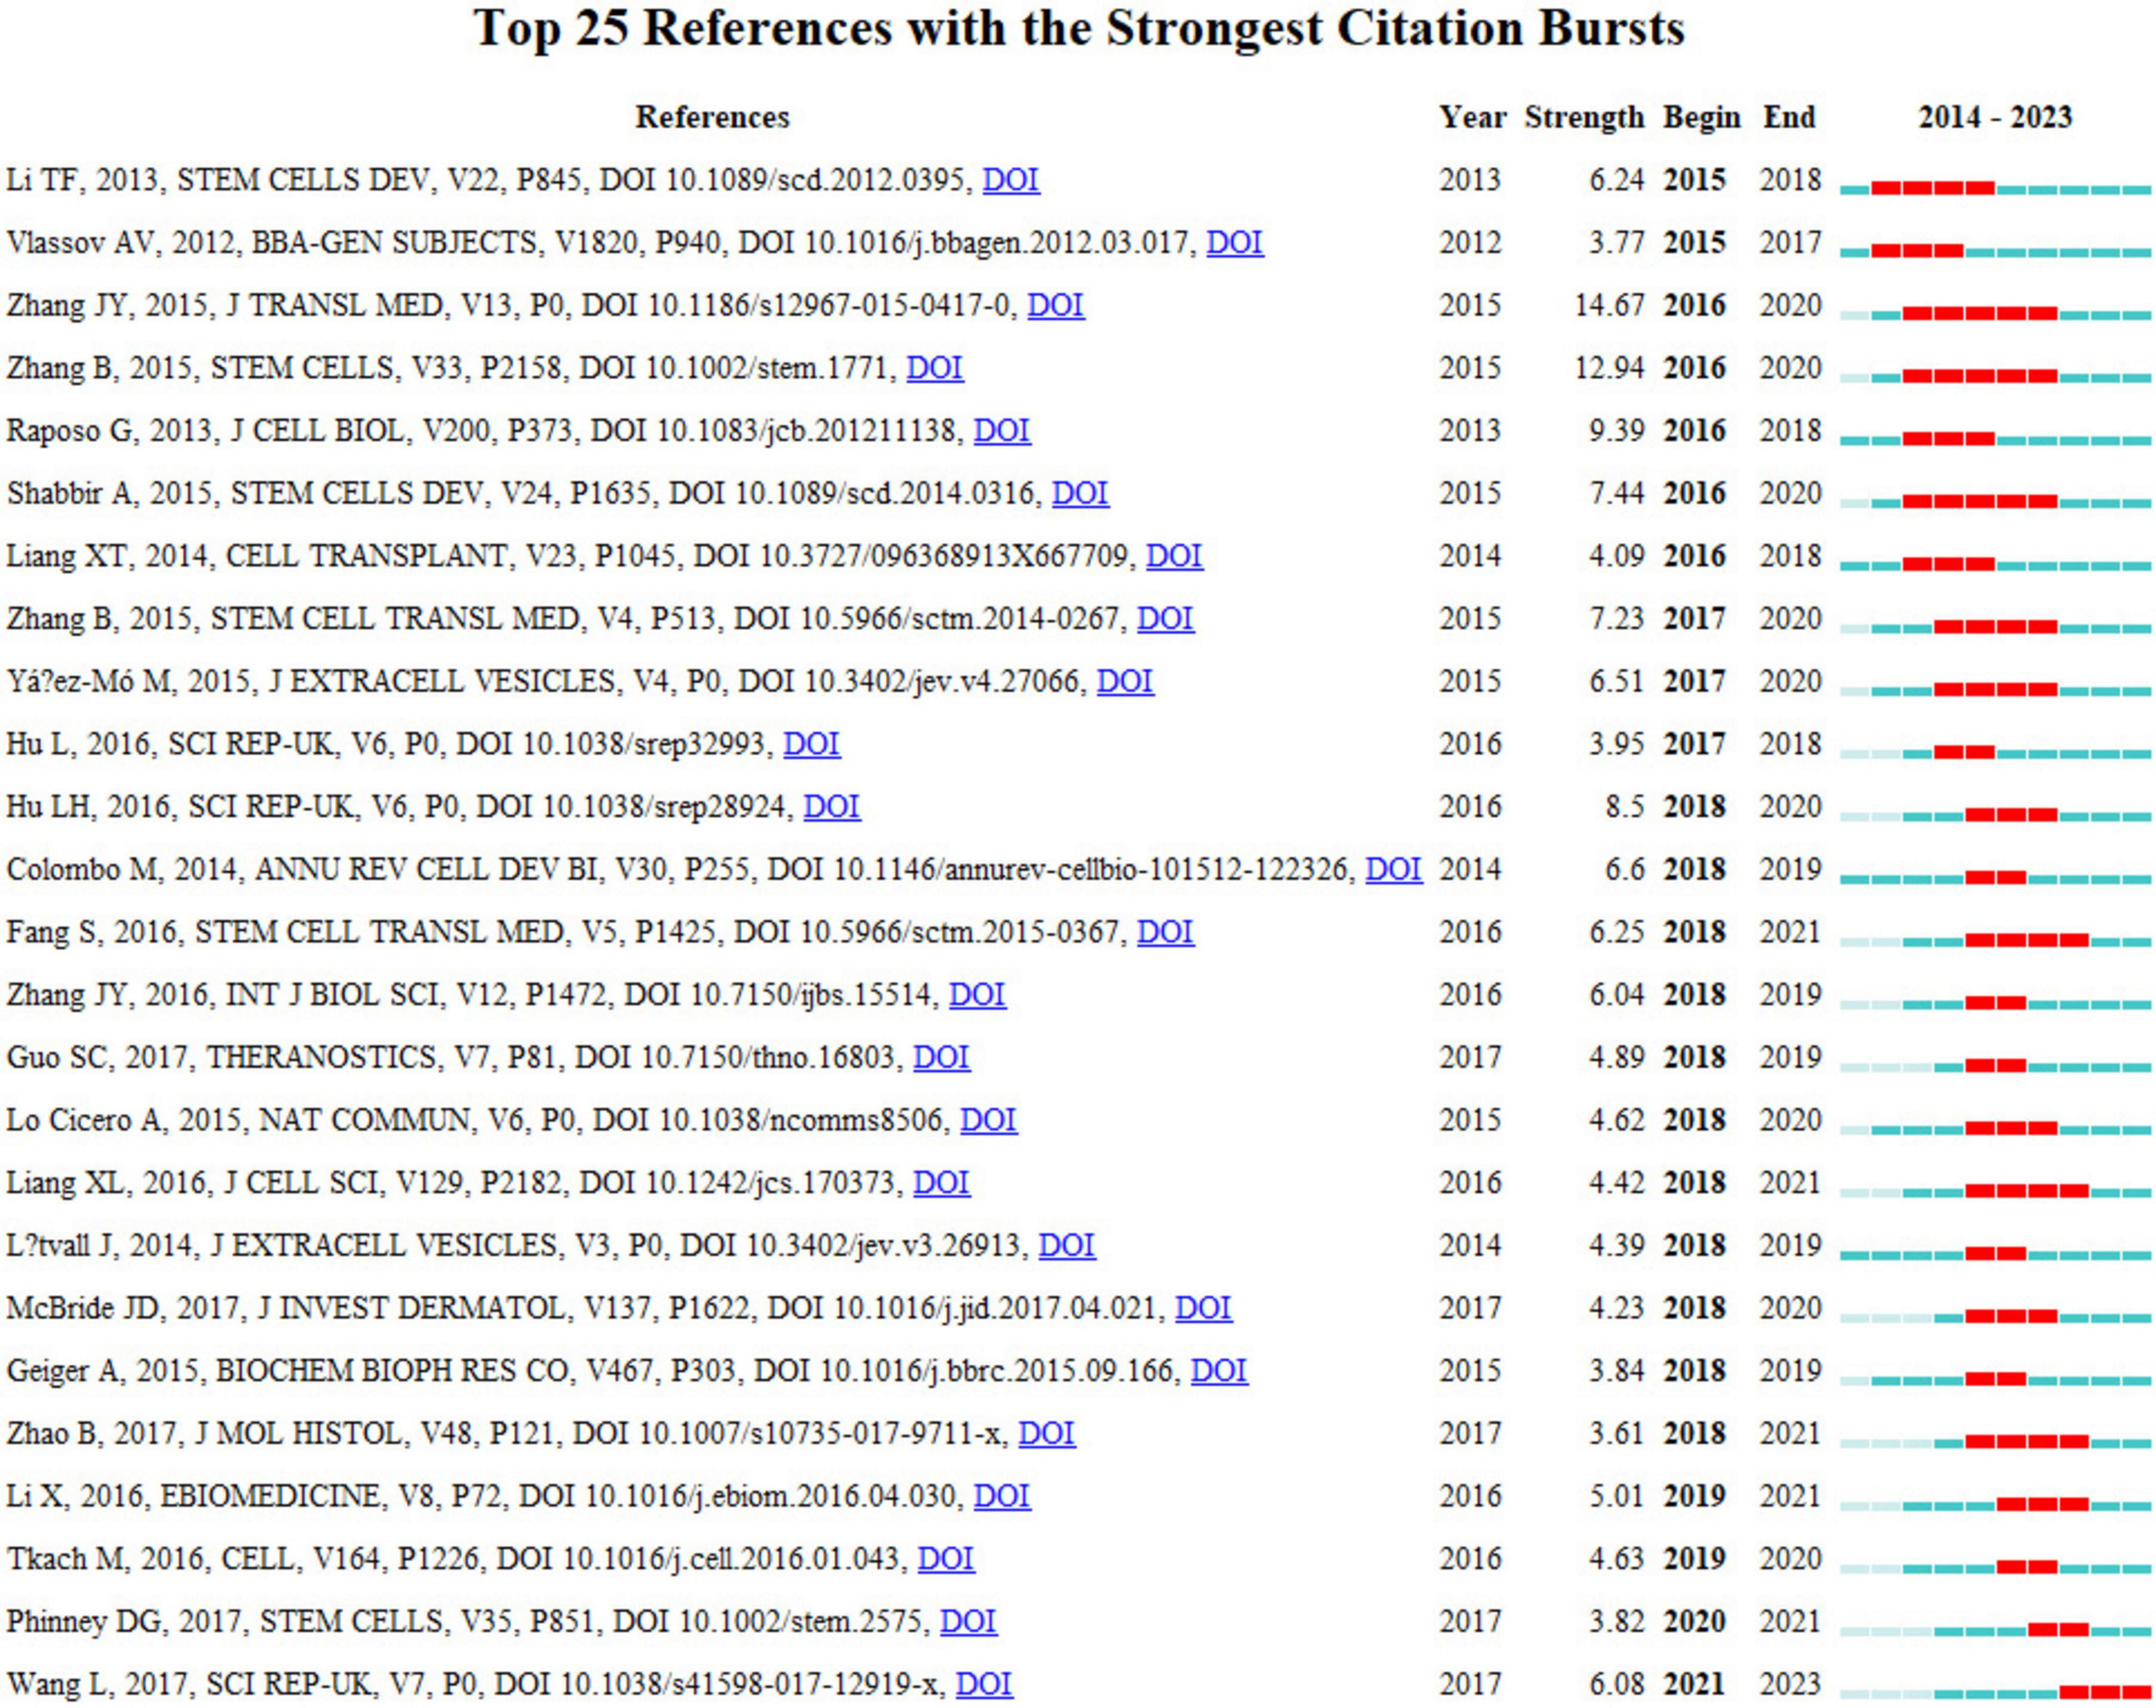Open DOI link for Hu LH srep28924
2156x1708 pixels.
tap(832, 807)
